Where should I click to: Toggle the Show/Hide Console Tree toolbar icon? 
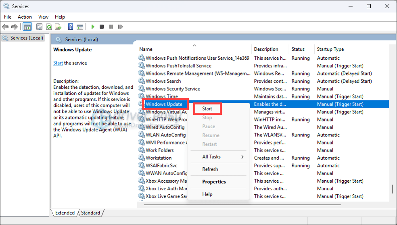(27, 27)
